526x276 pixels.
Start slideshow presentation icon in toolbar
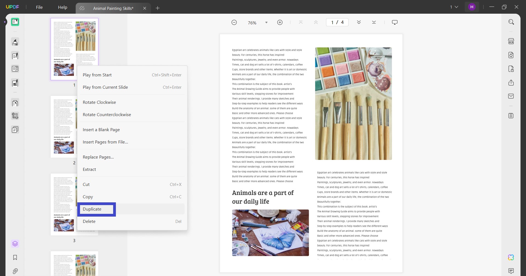[x=395, y=22]
